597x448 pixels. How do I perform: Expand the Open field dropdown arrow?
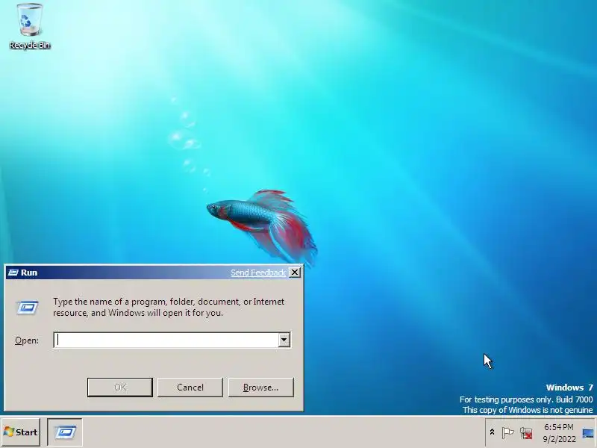tap(284, 340)
